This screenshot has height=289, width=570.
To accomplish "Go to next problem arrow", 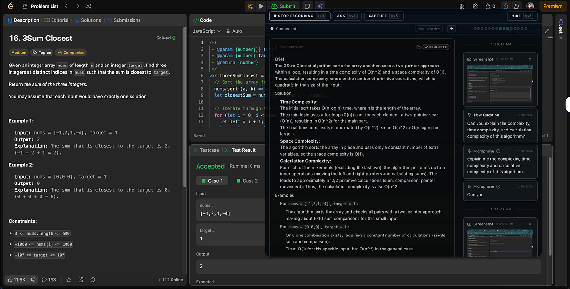I will coord(78,6).
